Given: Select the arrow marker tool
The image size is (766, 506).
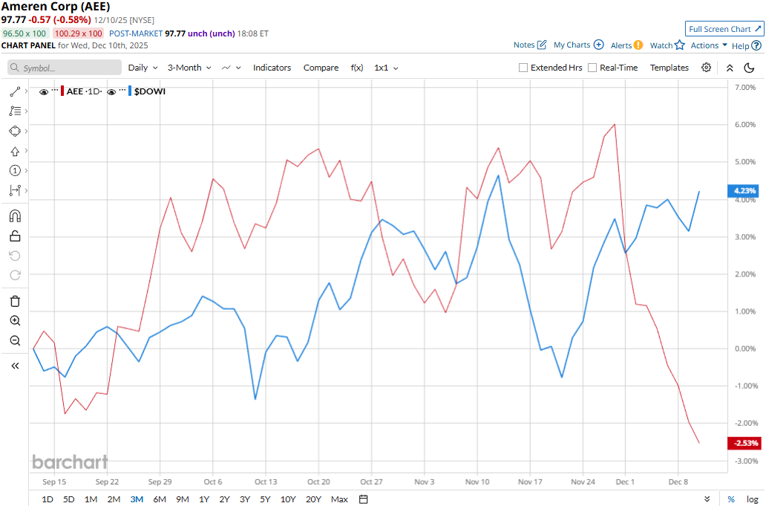Looking at the screenshot, I should click(15, 151).
